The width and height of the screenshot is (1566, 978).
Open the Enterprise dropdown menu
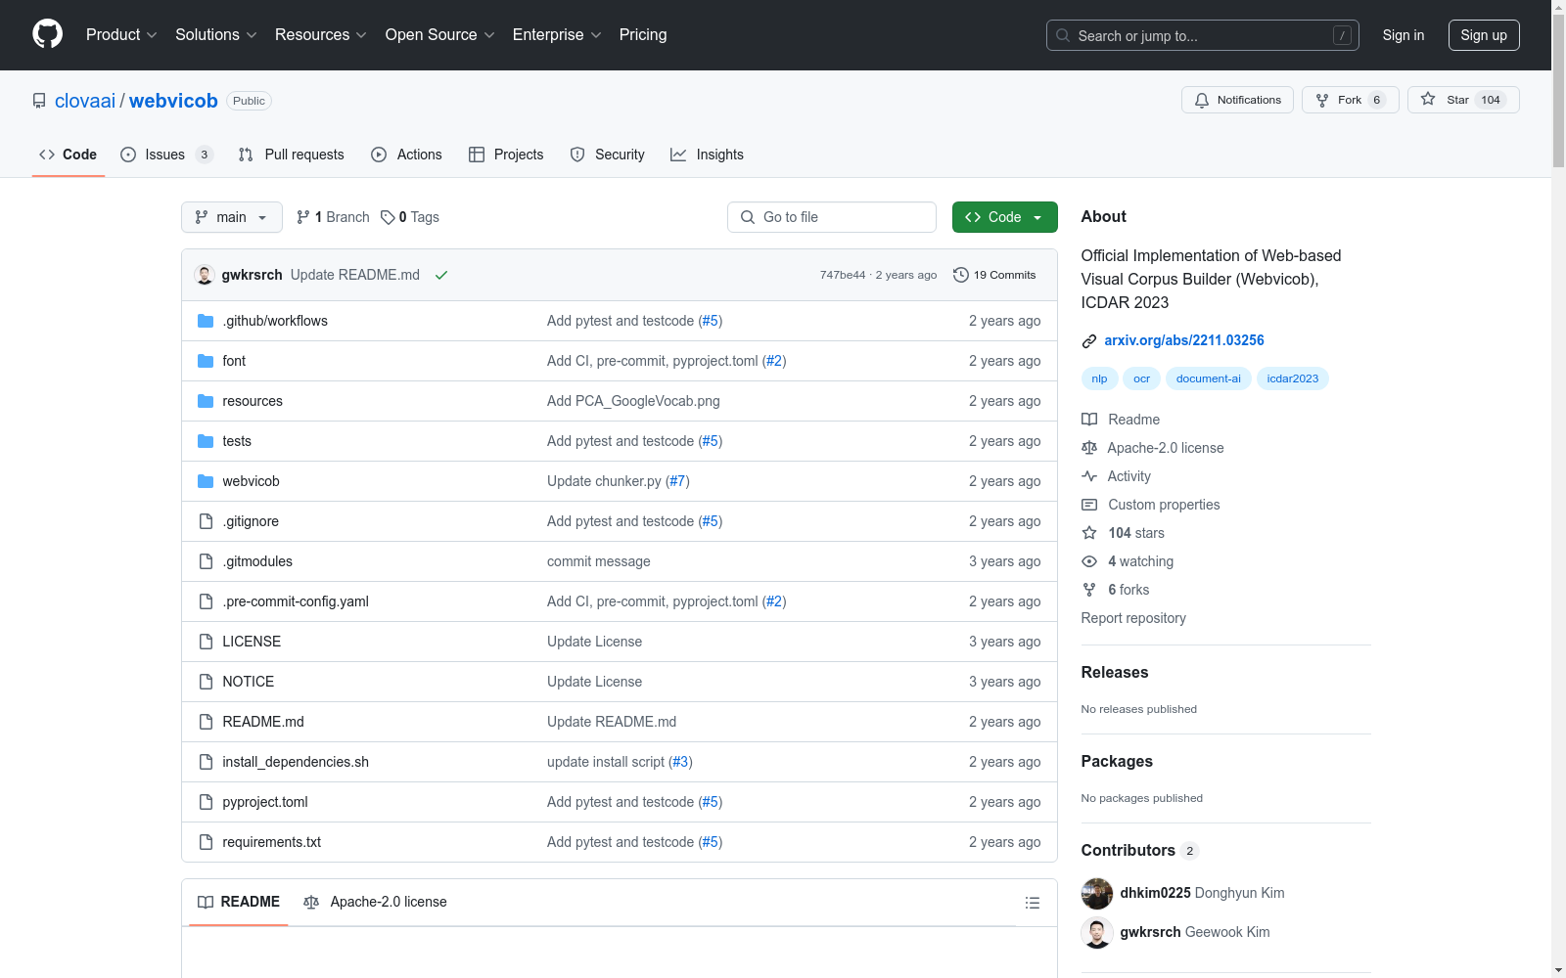coord(557,35)
